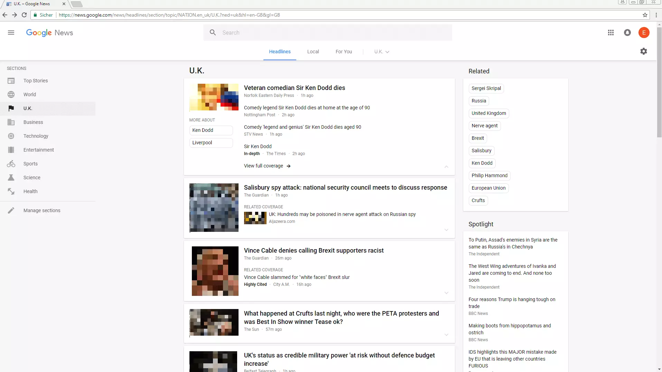Select Science in the sections list
Image resolution: width=662 pixels, height=372 pixels.
click(x=48, y=178)
